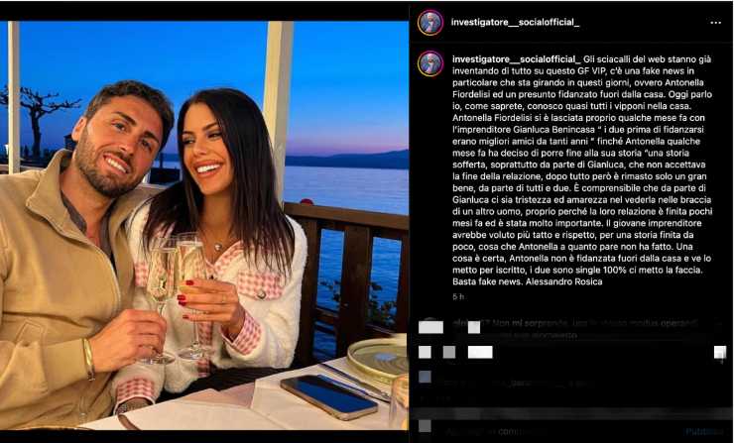Viewport: 734px width, 443px height.
Task: Tap the share icon under the post
Action: coord(480,352)
